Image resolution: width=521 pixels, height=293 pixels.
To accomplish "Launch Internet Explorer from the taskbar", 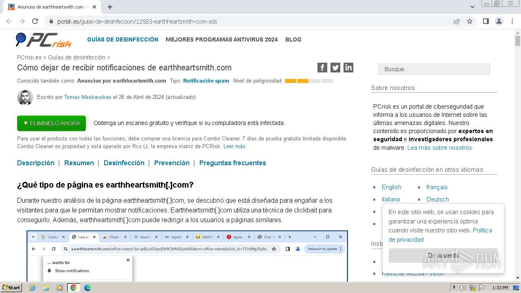I will (x=32, y=288).
